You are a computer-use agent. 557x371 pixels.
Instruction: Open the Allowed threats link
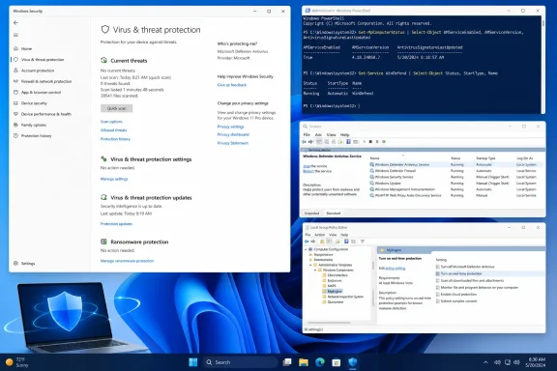[x=113, y=130]
